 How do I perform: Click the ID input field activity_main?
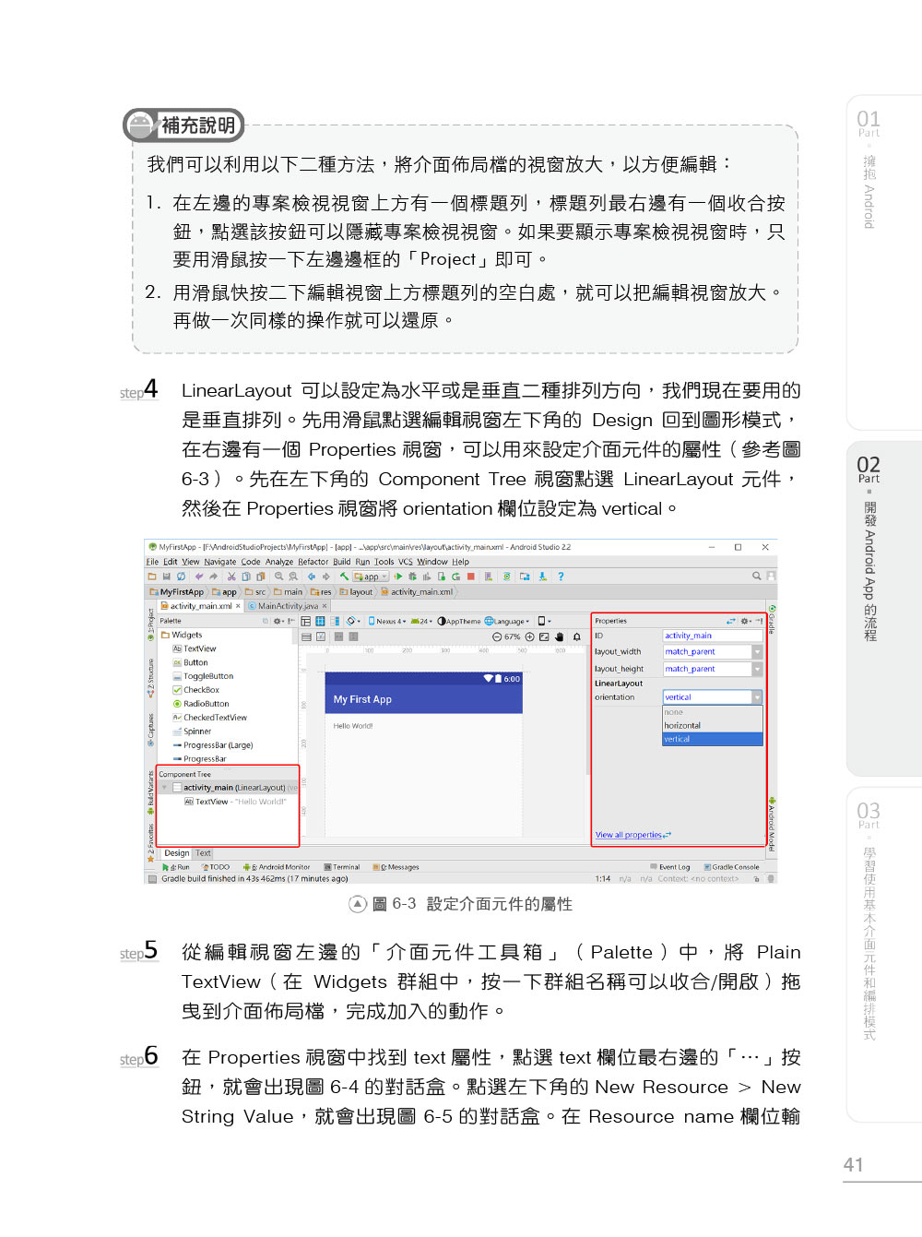point(713,636)
